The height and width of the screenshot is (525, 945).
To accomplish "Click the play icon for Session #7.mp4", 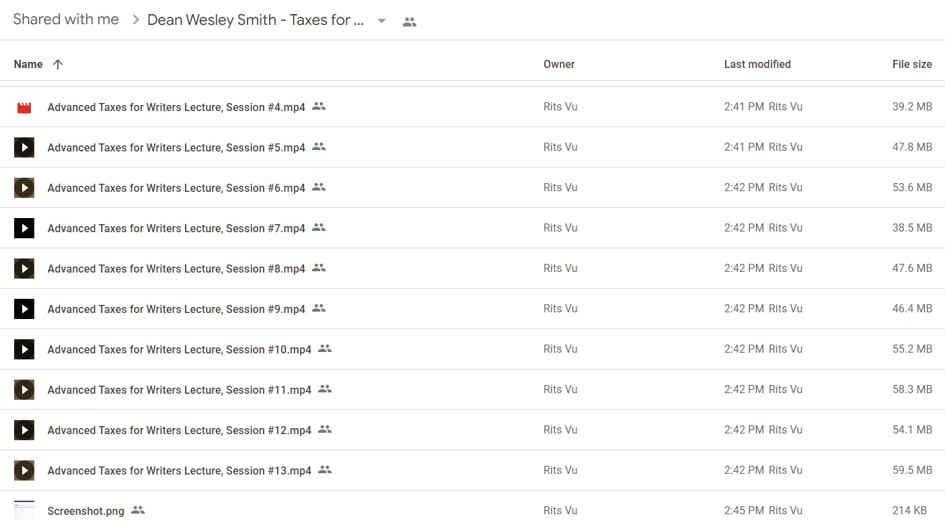I will point(24,228).
